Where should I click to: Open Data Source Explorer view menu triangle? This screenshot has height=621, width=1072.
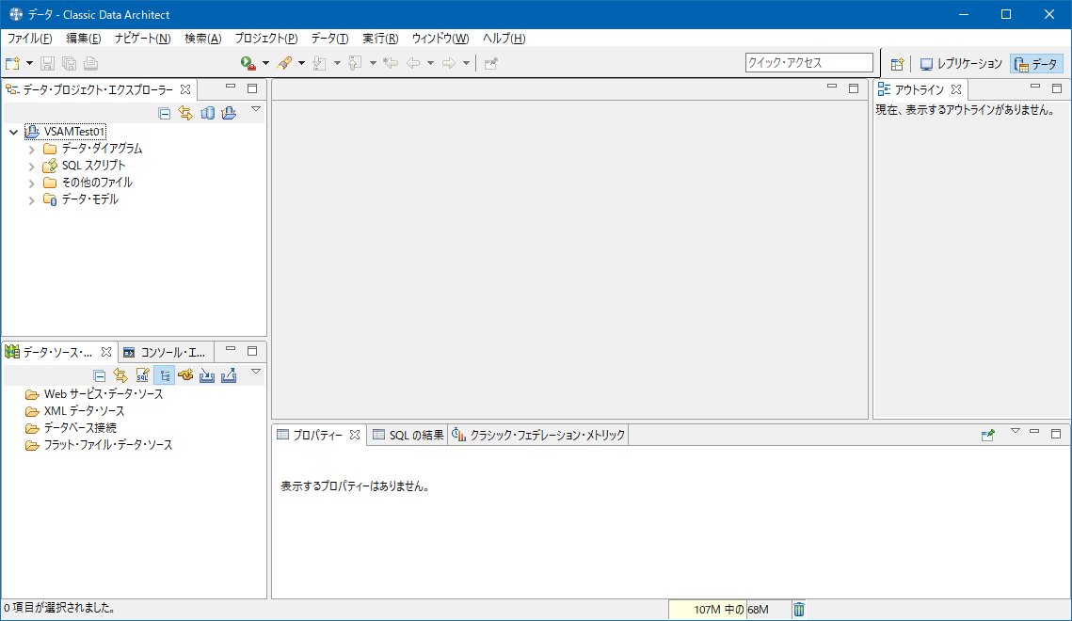point(256,372)
